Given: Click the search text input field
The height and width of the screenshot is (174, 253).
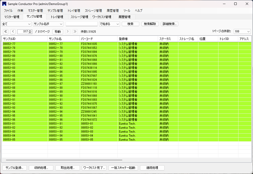Looking at the screenshot, I should 81,24.
